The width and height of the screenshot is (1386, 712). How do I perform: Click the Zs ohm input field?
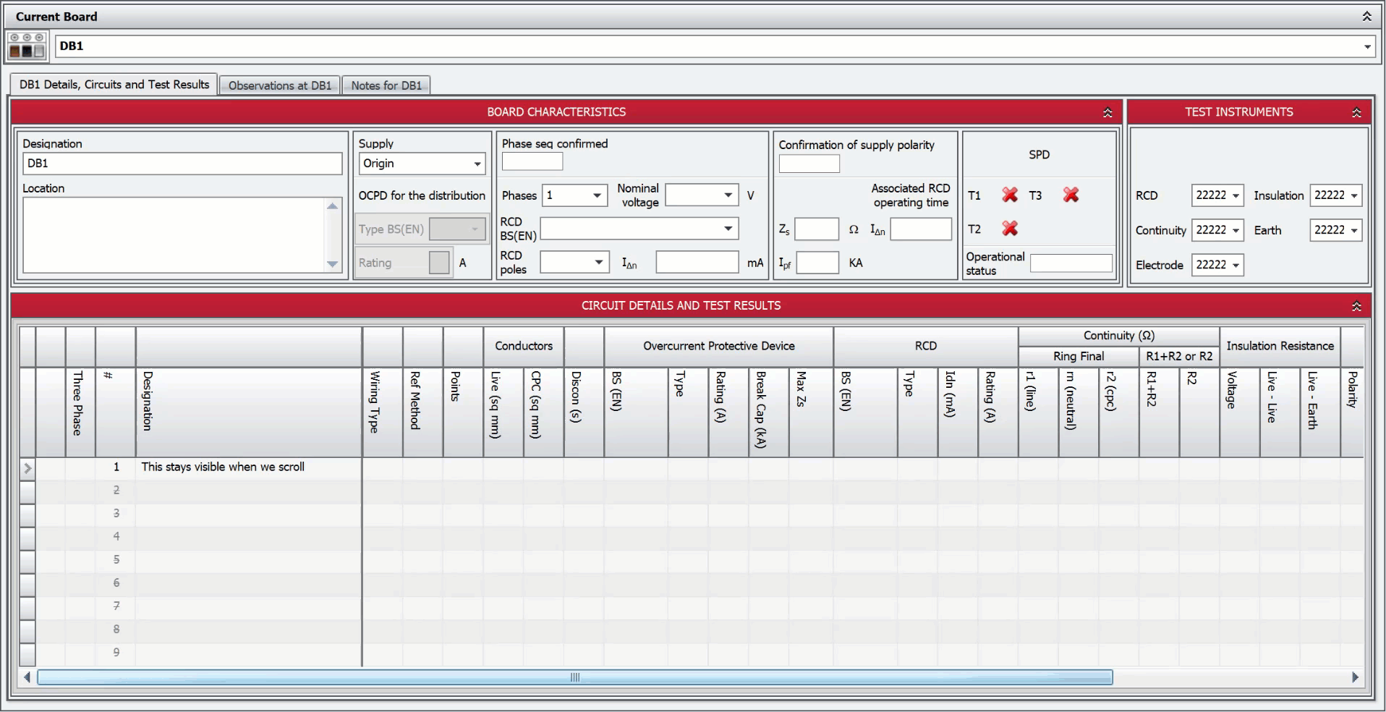(x=817, y=229)
